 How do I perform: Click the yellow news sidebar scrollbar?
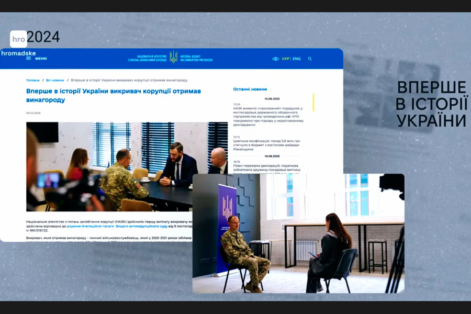point(313,103)
